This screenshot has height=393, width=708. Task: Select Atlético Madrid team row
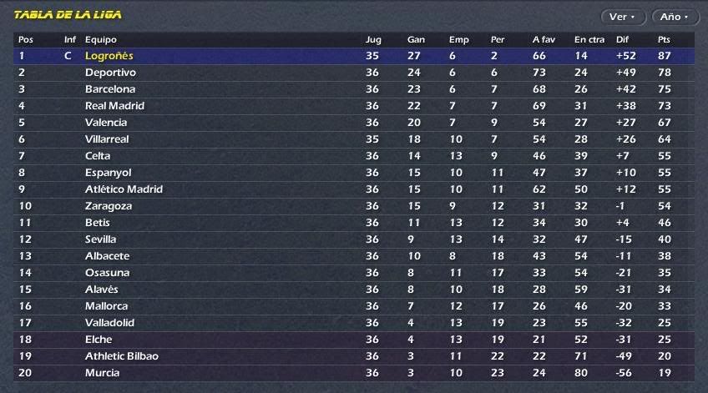tap(354, 189)
